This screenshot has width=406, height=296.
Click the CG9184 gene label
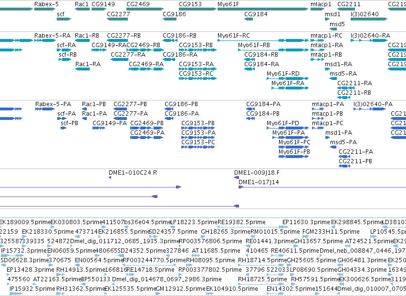click(256, 14)
